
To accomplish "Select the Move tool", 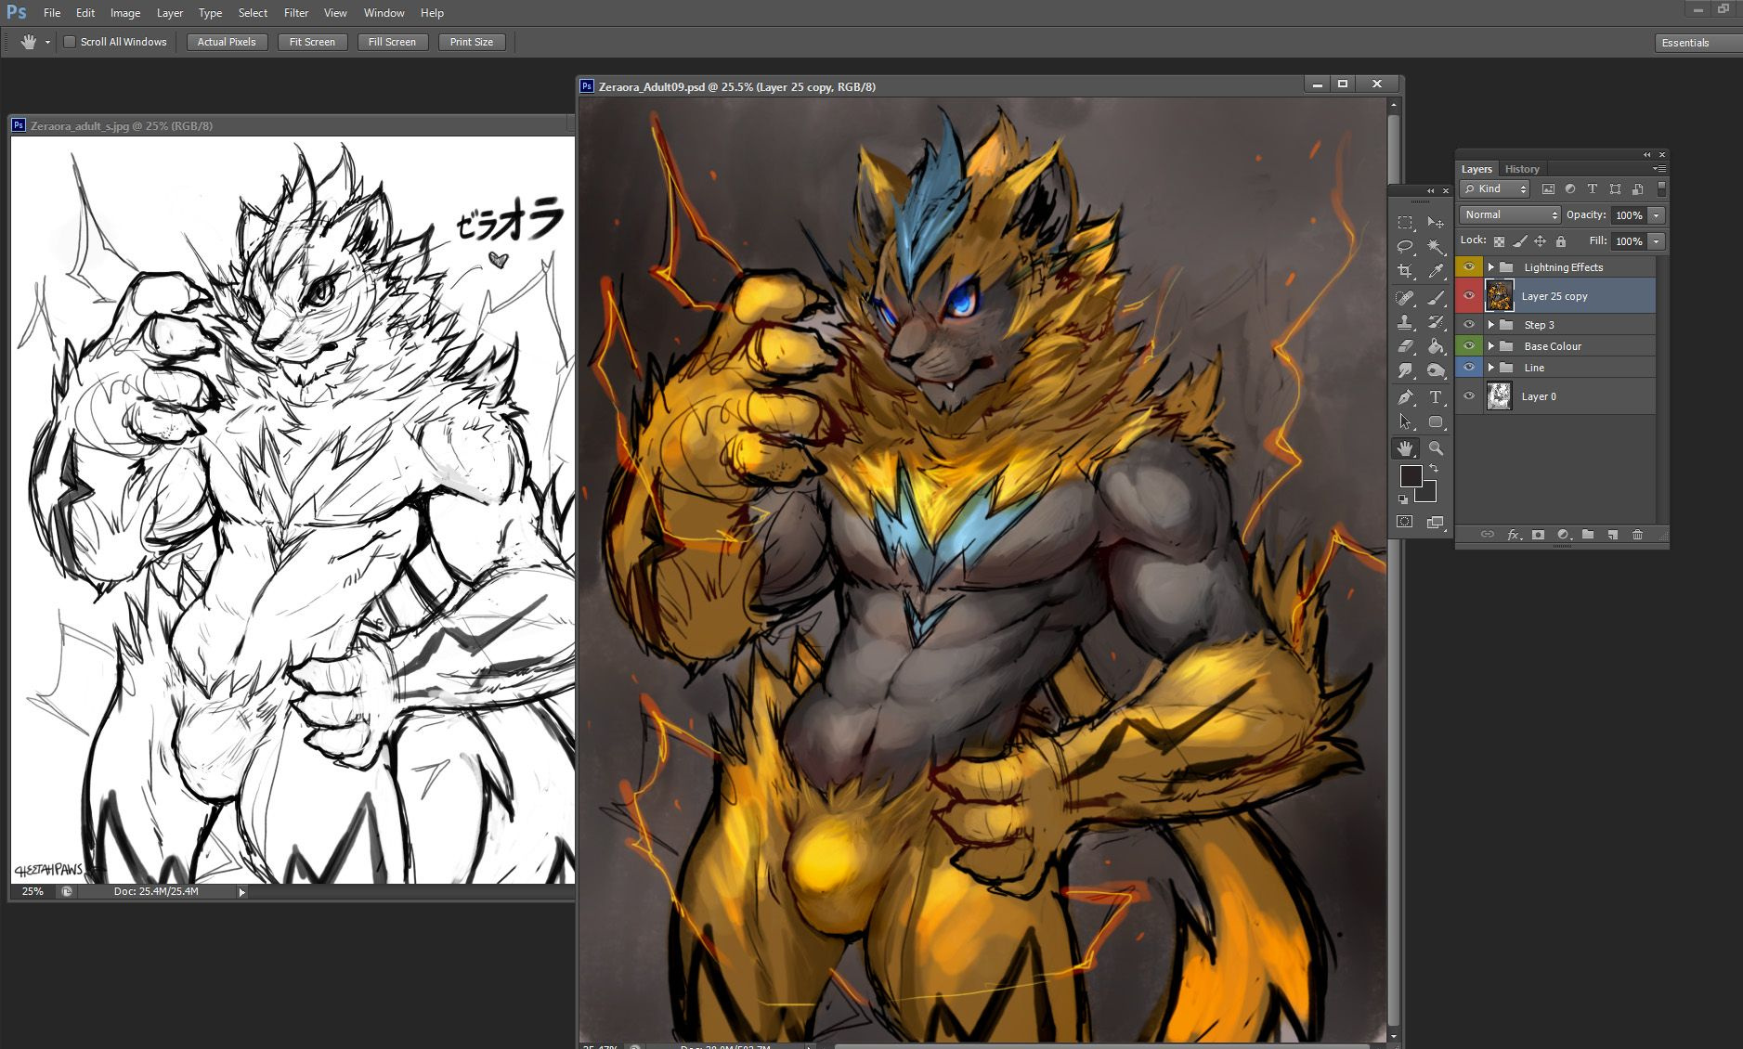I will click(1436, 223).
